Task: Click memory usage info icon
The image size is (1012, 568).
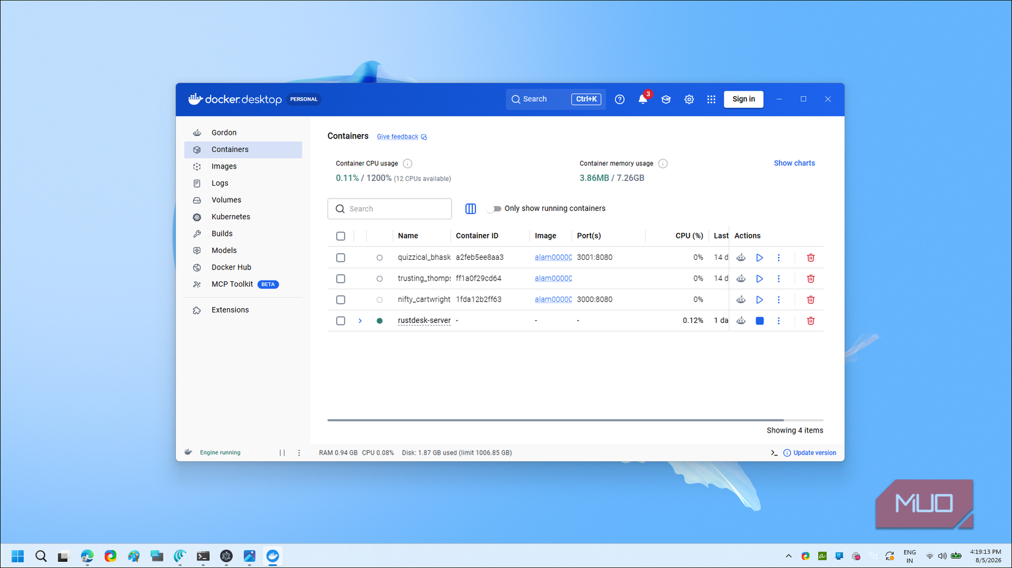Action: [663, 164]
